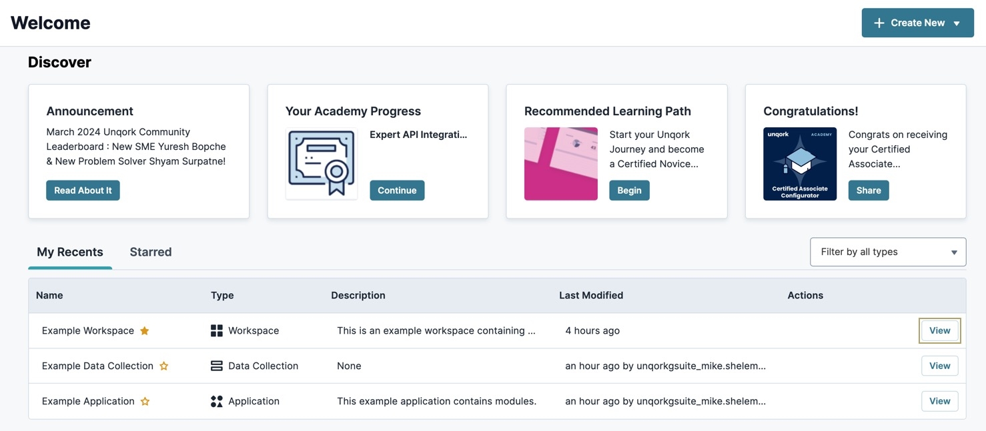Open the Filter by all types dropdown

pos(888,252)
